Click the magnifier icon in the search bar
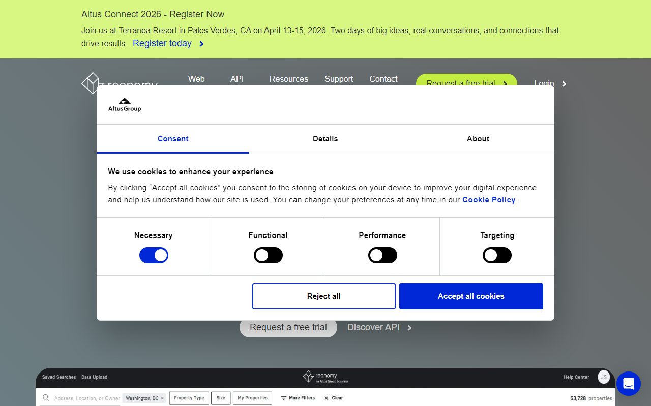This screenshot has width=651, height=406. coord(46,398)
